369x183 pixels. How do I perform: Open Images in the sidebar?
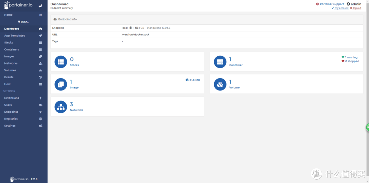pos(9,56)
